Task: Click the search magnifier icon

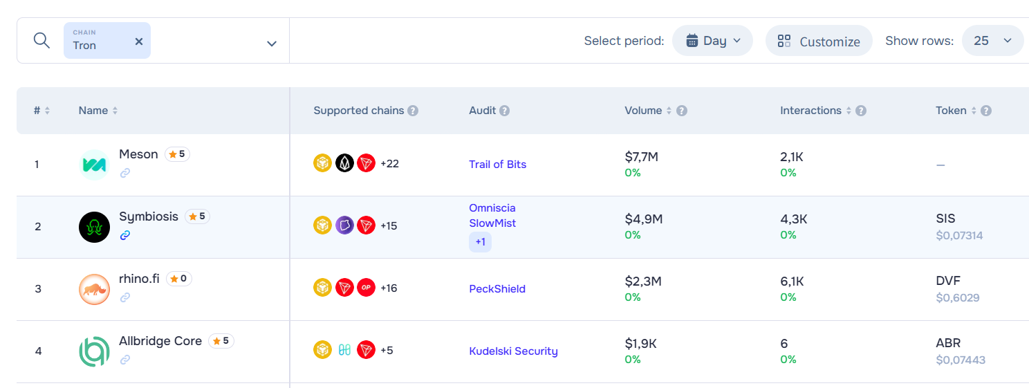Action: pos(41,40)
